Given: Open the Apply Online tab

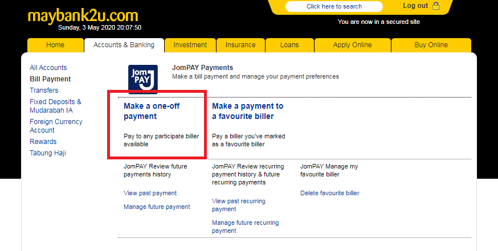Looking at the screenshot, I should point(352,45).
